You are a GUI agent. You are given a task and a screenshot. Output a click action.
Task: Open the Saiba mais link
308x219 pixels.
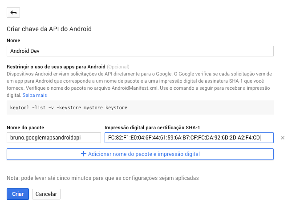[x=35, y=95]
